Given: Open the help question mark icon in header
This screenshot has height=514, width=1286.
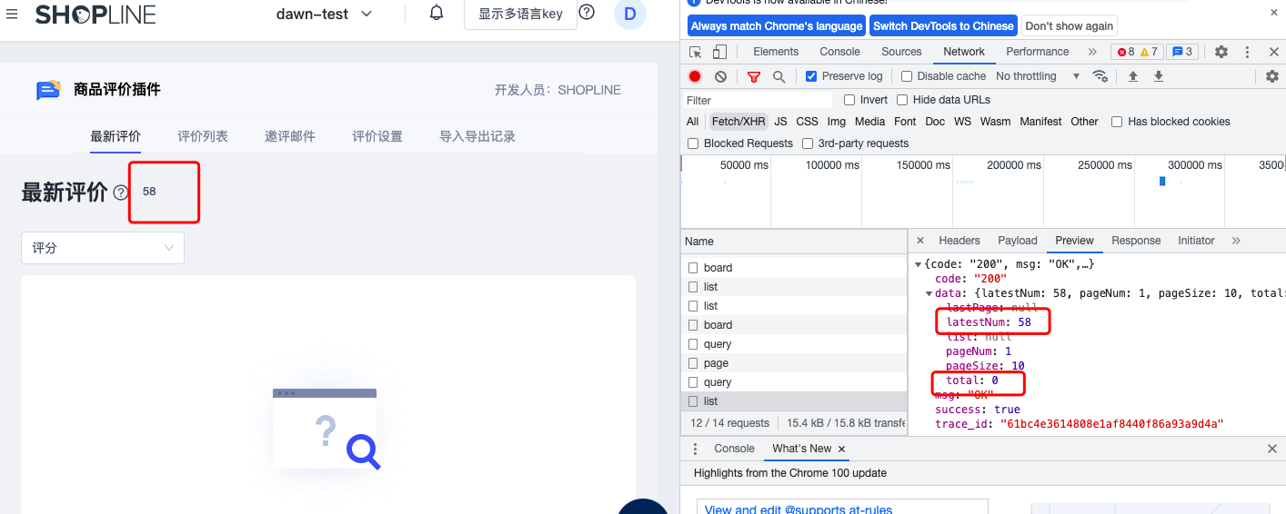Looking at the screenshot, I should (587, 13).
